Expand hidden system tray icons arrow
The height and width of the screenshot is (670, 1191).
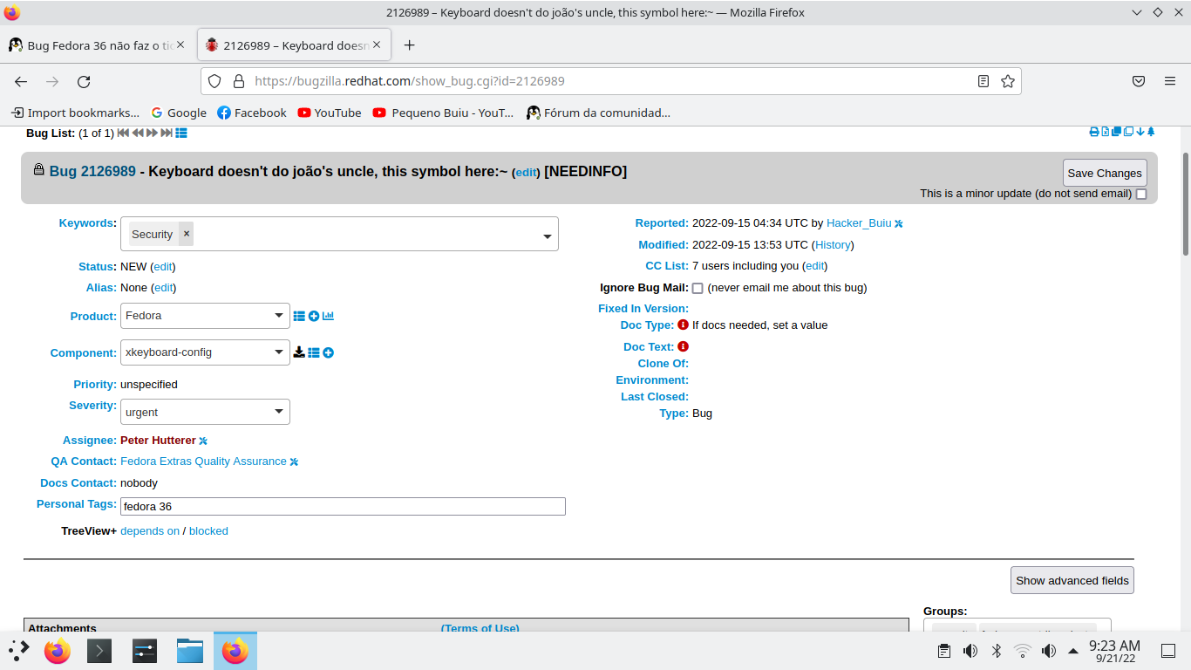[x=1072, y=650]
